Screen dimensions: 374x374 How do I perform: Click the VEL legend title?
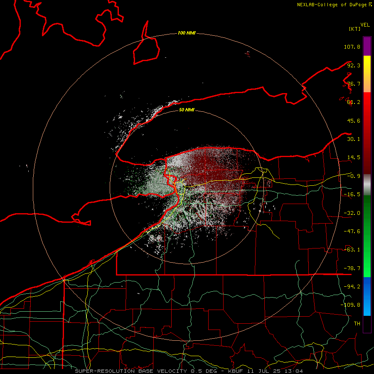pos(365,25)
